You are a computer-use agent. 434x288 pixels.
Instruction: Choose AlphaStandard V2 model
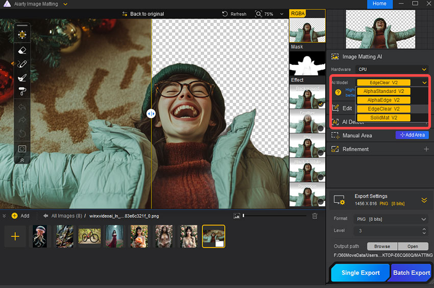pyautogui.click(x=383, y=91)
